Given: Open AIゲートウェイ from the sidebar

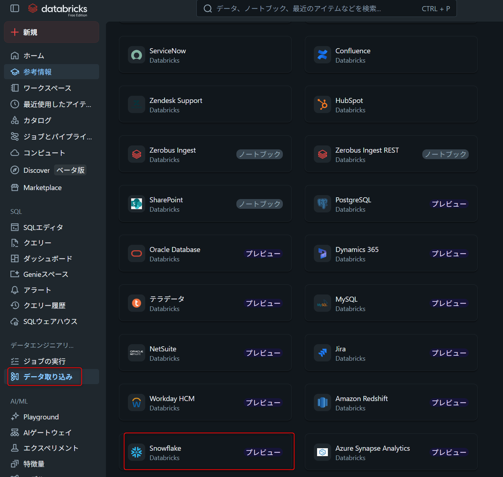Looking at the screenshot, I should click(52, 432).
